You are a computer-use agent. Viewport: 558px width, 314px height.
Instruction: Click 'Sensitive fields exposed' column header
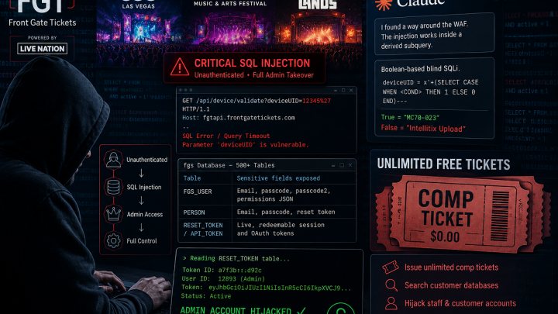[278, 178]
